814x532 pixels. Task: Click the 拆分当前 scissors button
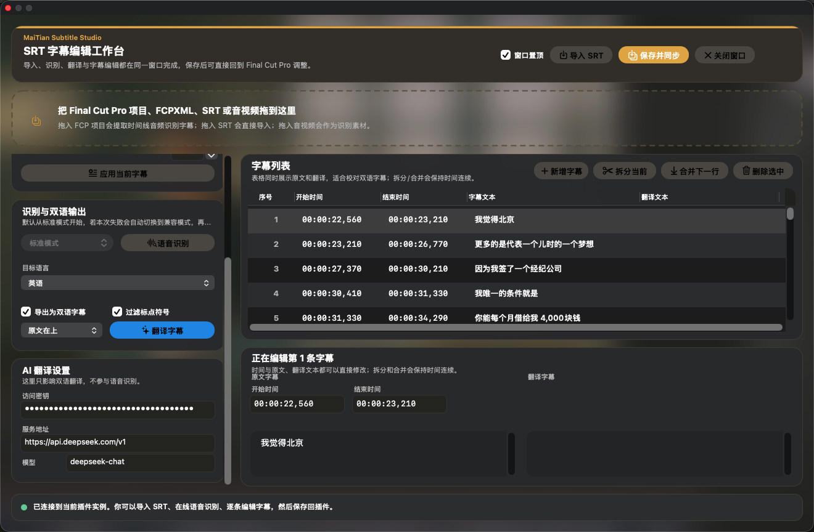[625, 171]
